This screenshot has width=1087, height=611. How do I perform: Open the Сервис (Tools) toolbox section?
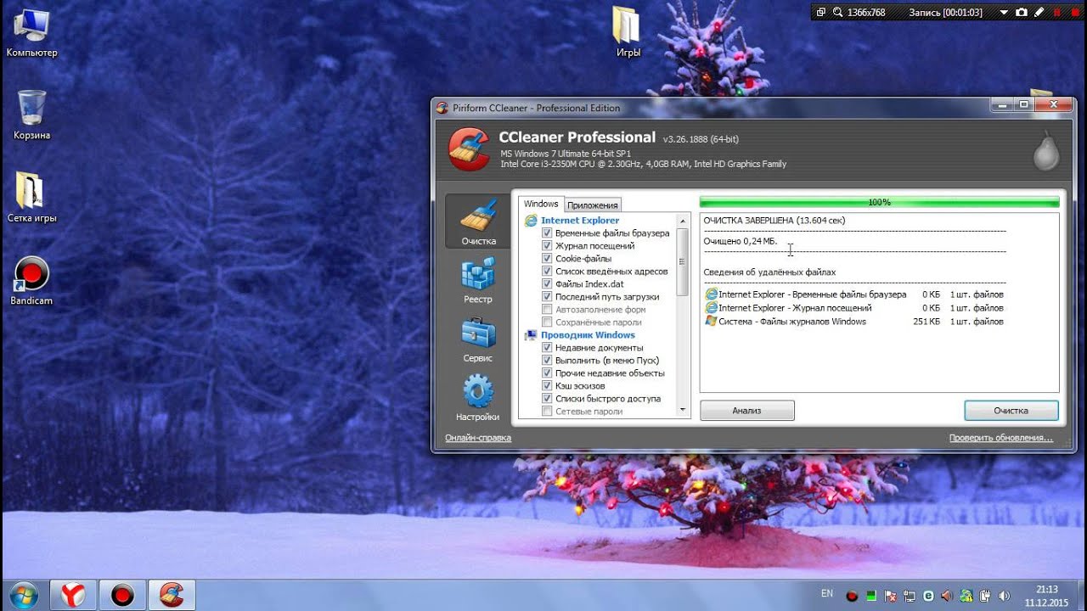[478, 339]
